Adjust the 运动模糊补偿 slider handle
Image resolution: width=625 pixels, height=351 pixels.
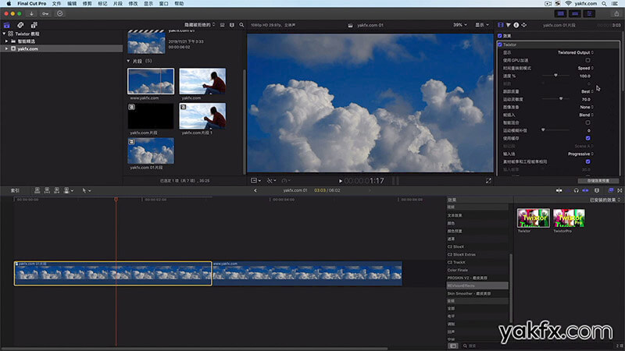coord(543,129)
